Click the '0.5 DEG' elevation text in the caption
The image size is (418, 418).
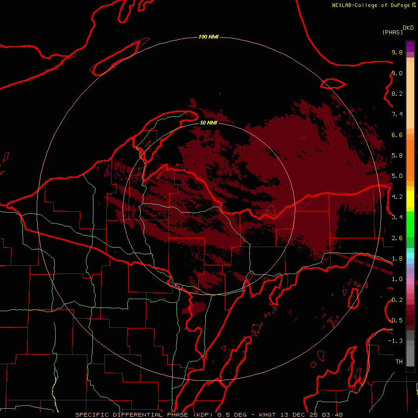coord(232,415)
